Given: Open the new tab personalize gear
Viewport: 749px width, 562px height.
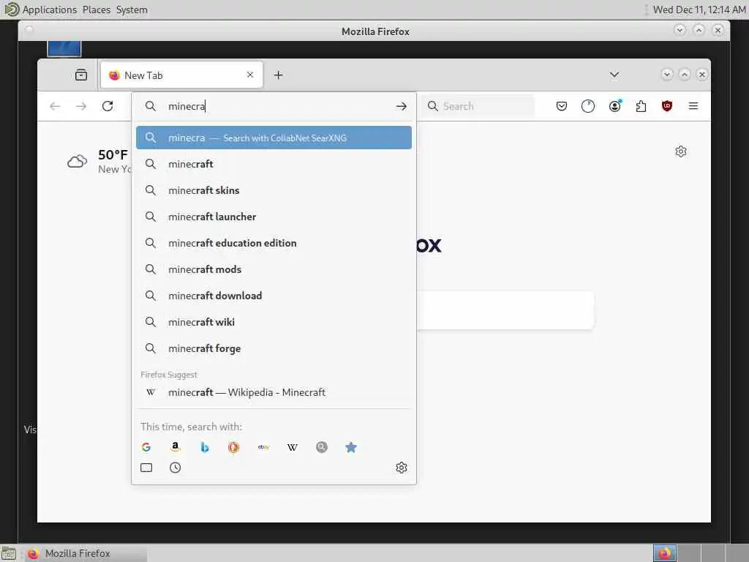Looking at the screenshot, I should click(x=681, y=151).
